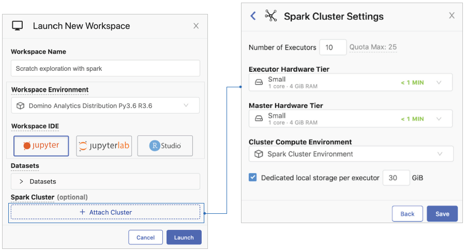Screen dimensions: 466x251
Task: Save the Spark cluster settings
Action: (442, 214)
